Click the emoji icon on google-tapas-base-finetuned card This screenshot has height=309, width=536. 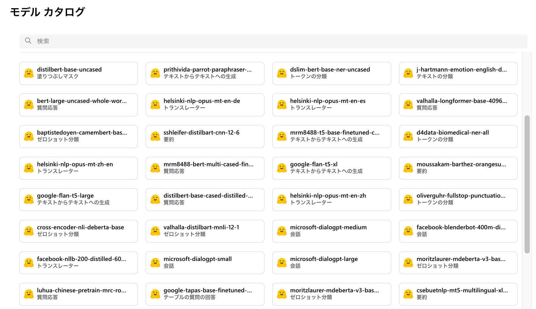click(x=155, y=294)
